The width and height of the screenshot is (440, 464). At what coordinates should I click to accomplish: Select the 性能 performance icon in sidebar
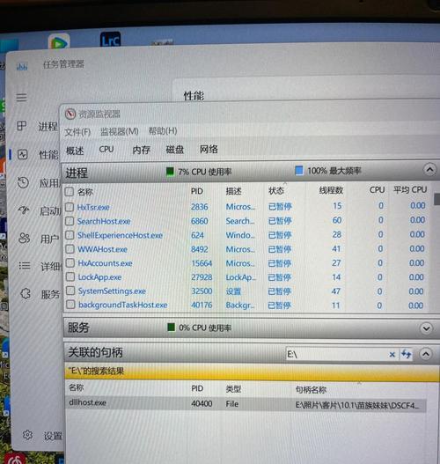(x=23, y=154)
